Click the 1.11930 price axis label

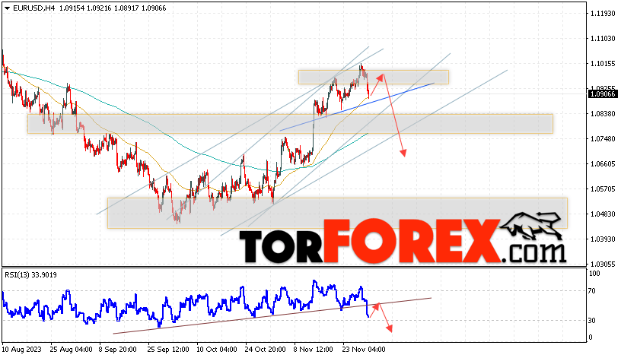[603, 14]
